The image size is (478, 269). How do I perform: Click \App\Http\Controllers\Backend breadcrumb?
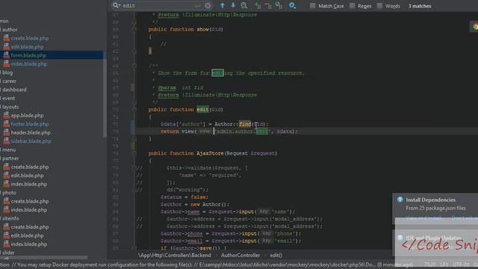(x=174, y=256)
